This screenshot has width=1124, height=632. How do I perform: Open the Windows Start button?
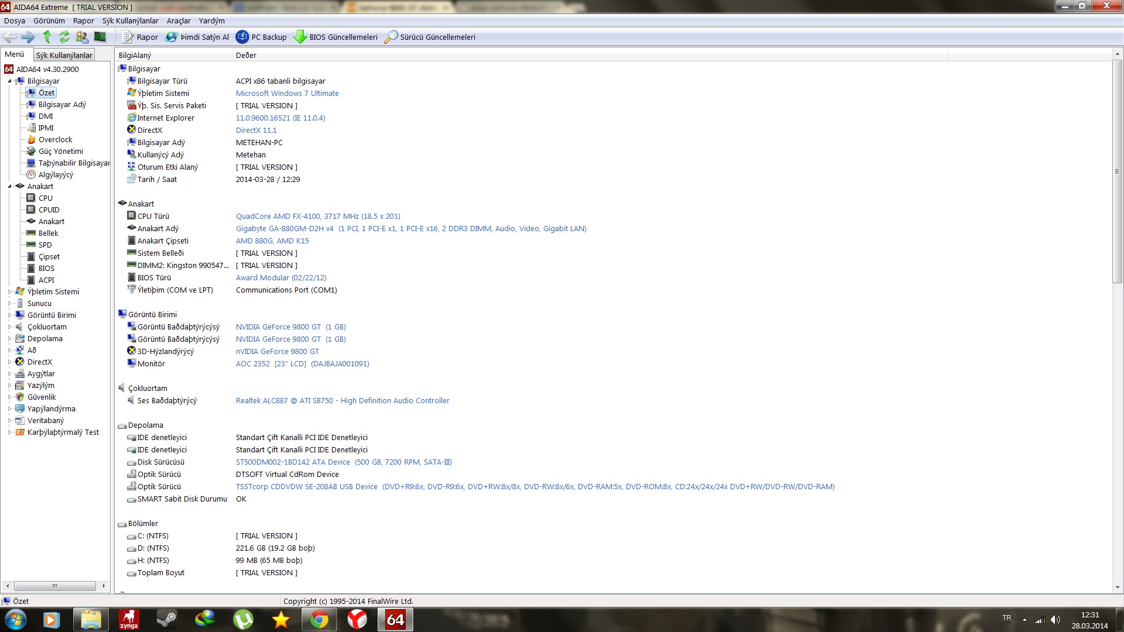point(15,619)
